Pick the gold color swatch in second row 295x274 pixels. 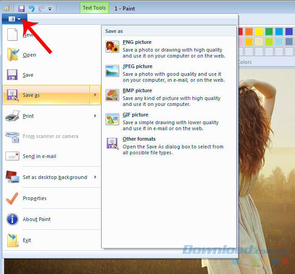(x=249, y=42)
